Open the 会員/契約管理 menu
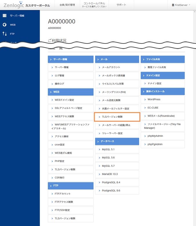The width and height of the screenshot is (196, 226). [x=67, y=5]
